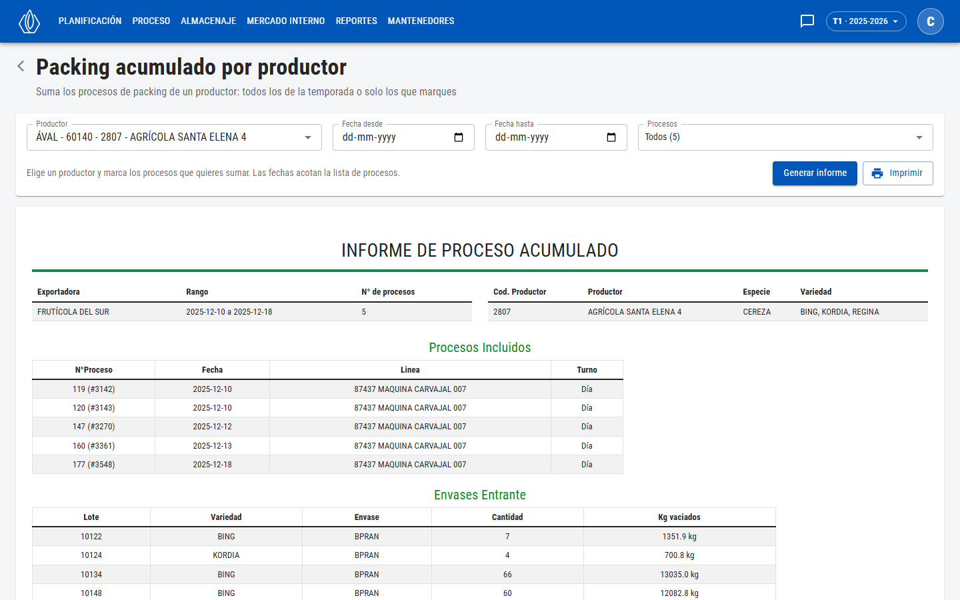
Task: Click the printer icon in Imprimir
Action: (877, 173)
